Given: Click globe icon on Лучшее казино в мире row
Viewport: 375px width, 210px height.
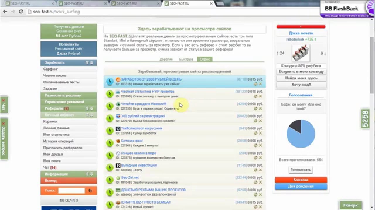Looking at the screenshot, I should pyautogui.click(x=255, y=158).
